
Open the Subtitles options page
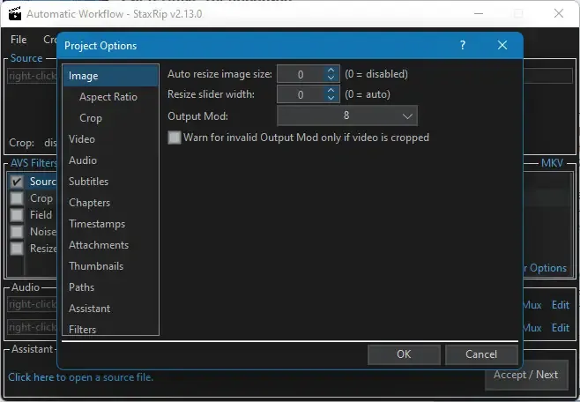(88, 182)
